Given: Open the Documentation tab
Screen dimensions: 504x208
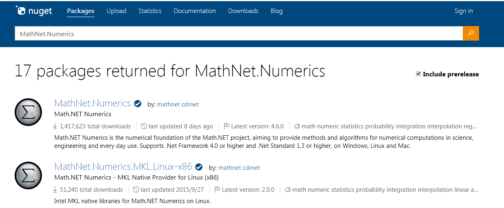Looking at the screenshot, I should coord(195,11).
